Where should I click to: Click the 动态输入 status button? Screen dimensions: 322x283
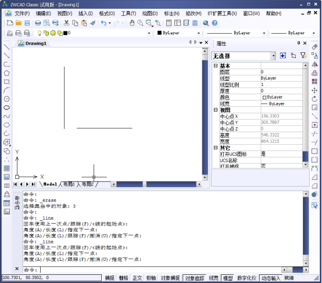tap(271, 278)
